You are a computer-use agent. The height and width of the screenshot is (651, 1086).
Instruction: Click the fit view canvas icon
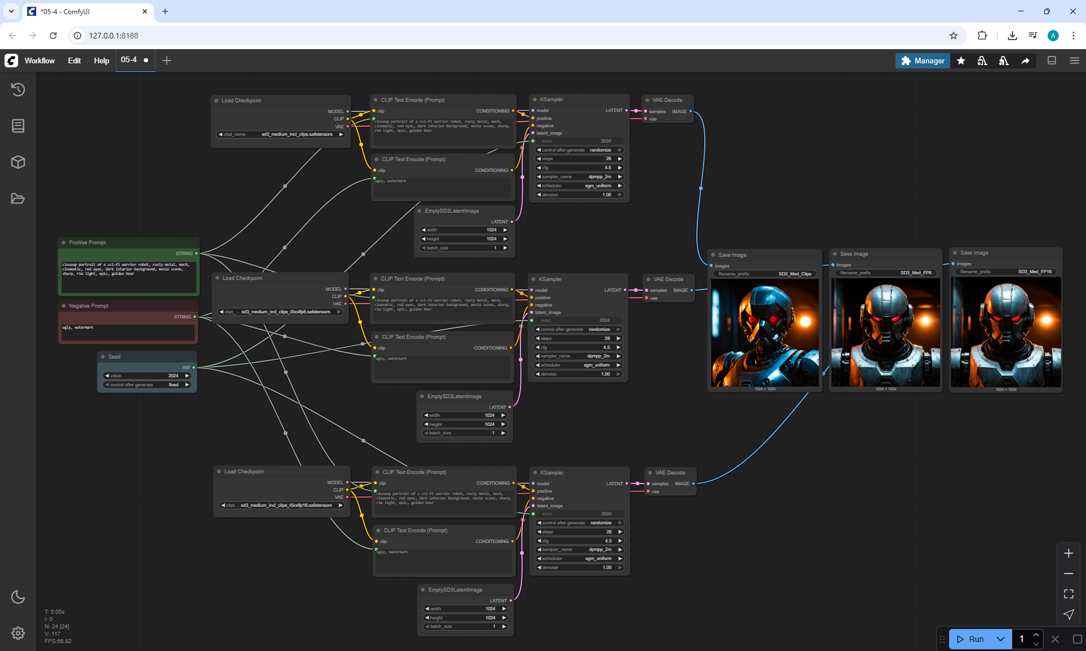[1068, 594]
